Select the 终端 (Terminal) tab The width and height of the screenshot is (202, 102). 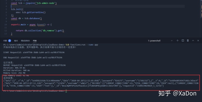point(35,41)
